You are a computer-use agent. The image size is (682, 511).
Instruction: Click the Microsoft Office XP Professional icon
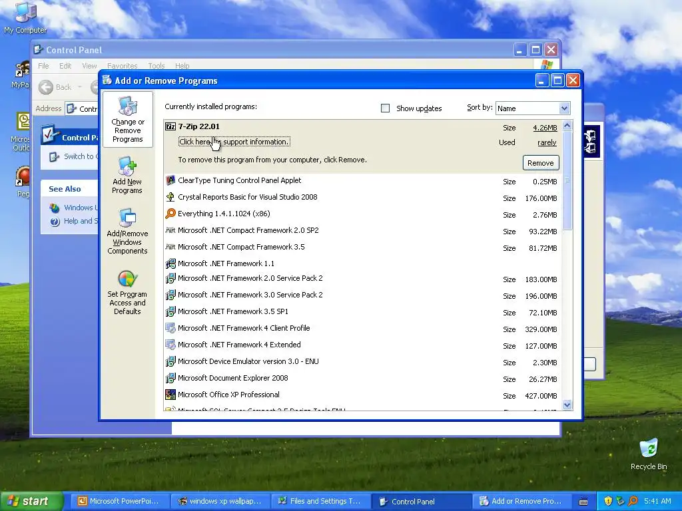170,395
